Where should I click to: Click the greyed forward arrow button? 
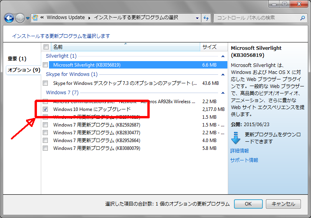click(20, 18)
